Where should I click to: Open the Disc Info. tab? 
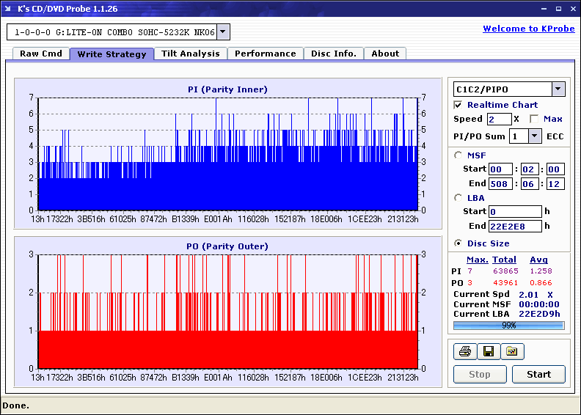point(333,54)
